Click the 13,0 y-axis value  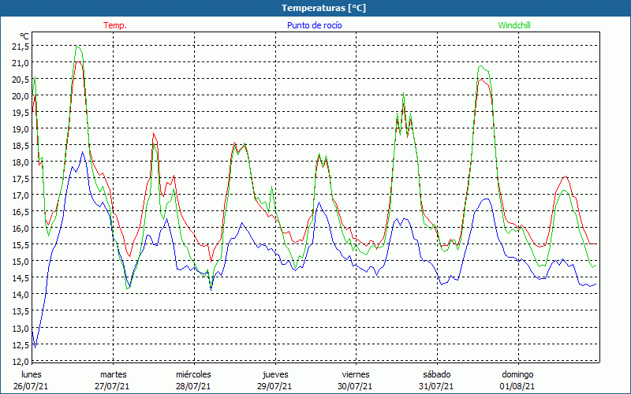tap(21, 328)
